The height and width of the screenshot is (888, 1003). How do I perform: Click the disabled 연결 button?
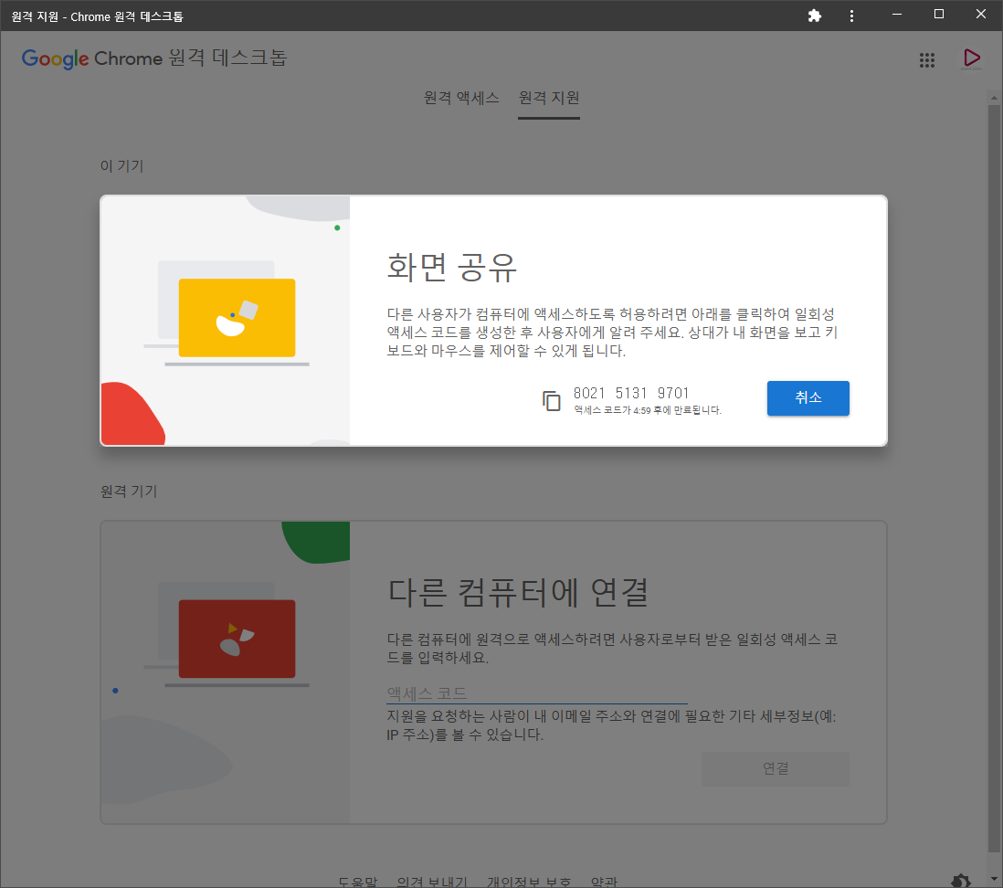tap(776, 768)
